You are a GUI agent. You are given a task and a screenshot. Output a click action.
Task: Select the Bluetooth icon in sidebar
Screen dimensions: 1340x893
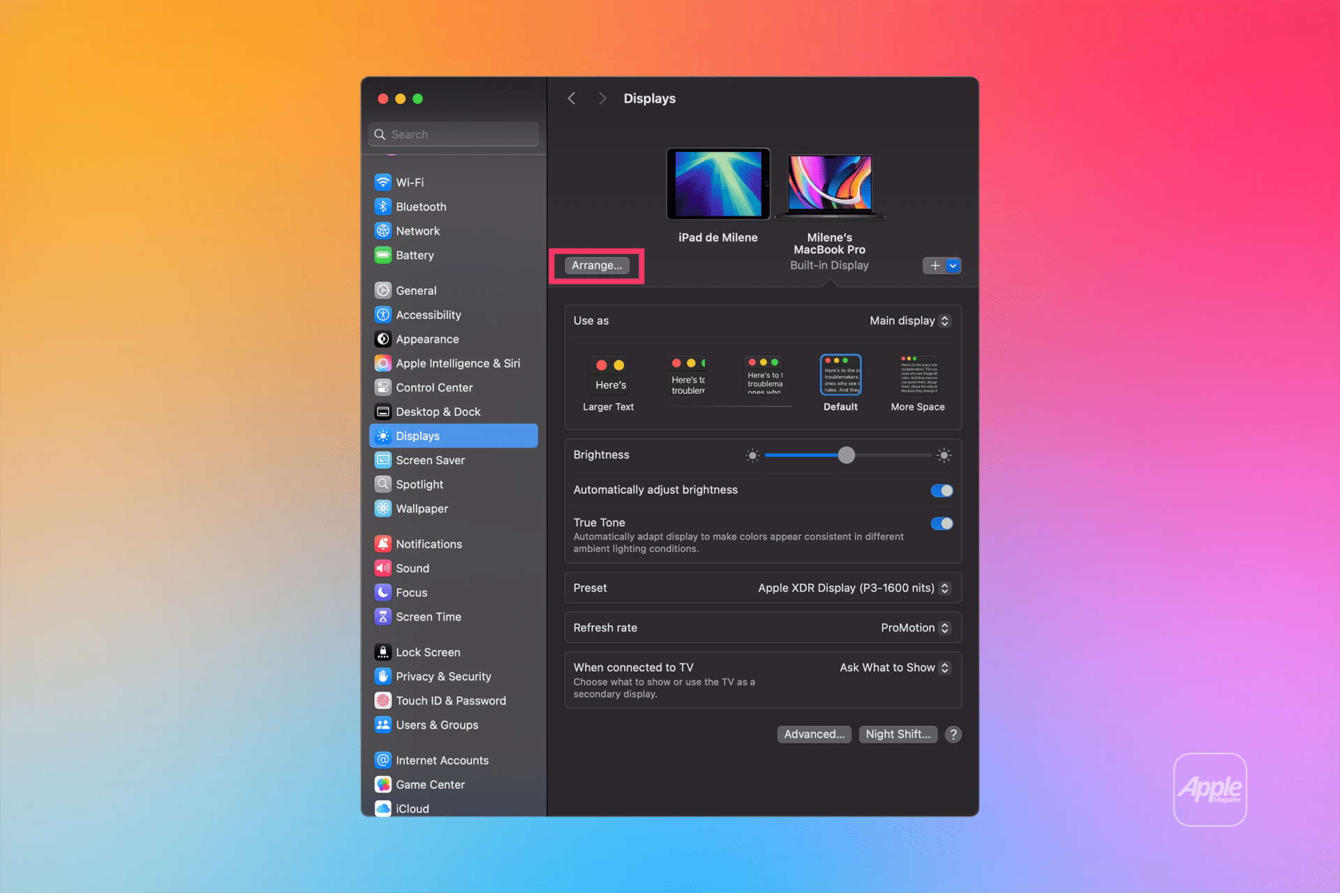coord(382,207)
